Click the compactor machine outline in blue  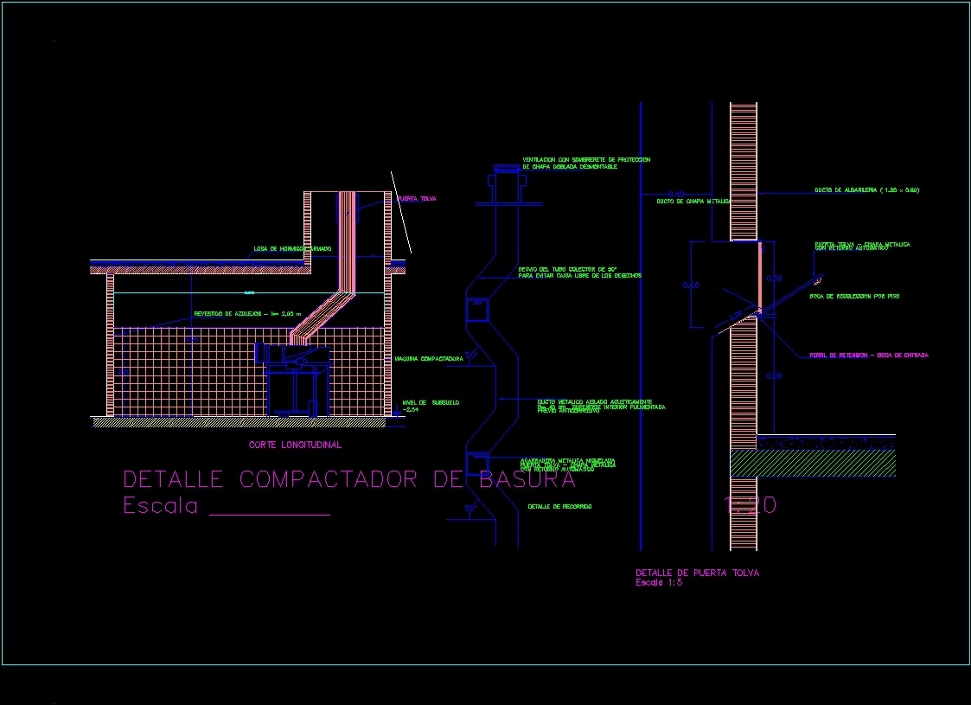click(x=298, y=381)
